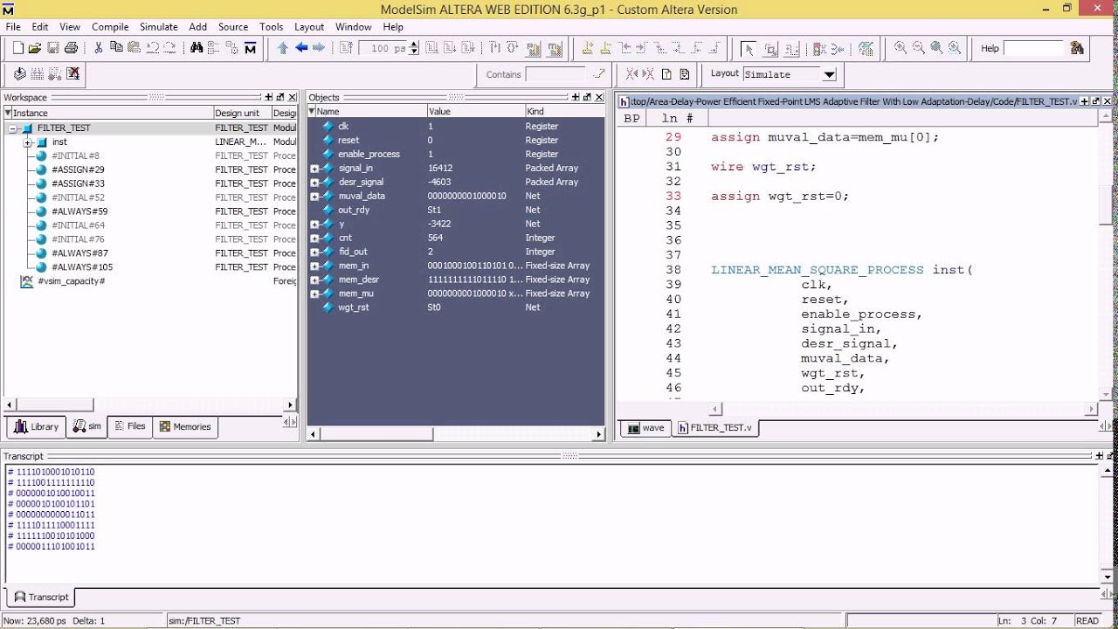Undock the Objects pane
1118x629 pixels.
(587, 97)
